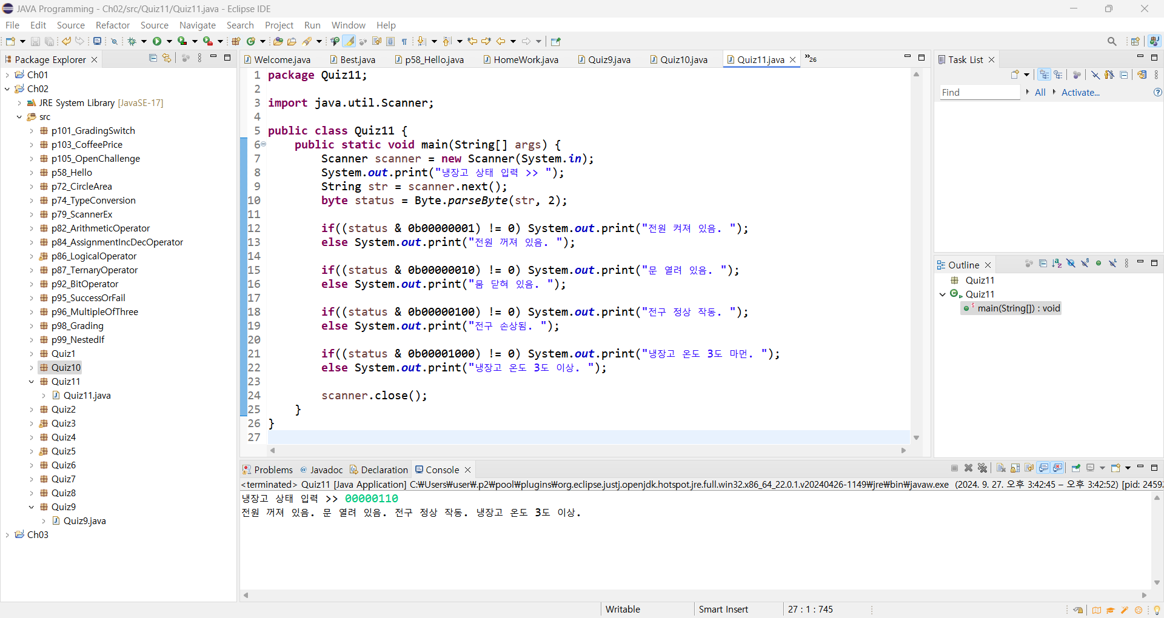Viewport: 1164px width, 618px height.
Task: Terminate the console process with stop icon
Action: (954, 468)
